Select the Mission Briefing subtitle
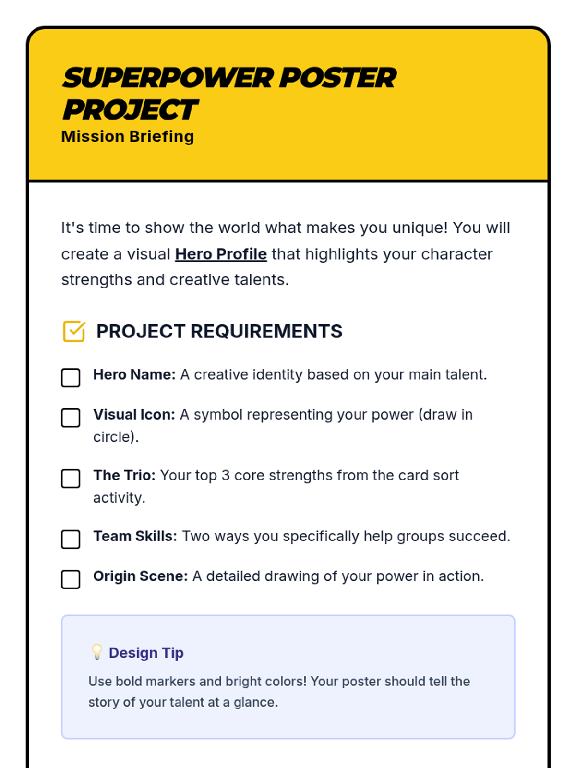The height and width of the screenshot is (768, 576). [128, 136]
